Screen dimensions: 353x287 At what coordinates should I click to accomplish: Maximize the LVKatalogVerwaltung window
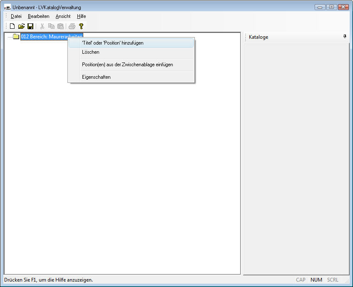[331, 7]
